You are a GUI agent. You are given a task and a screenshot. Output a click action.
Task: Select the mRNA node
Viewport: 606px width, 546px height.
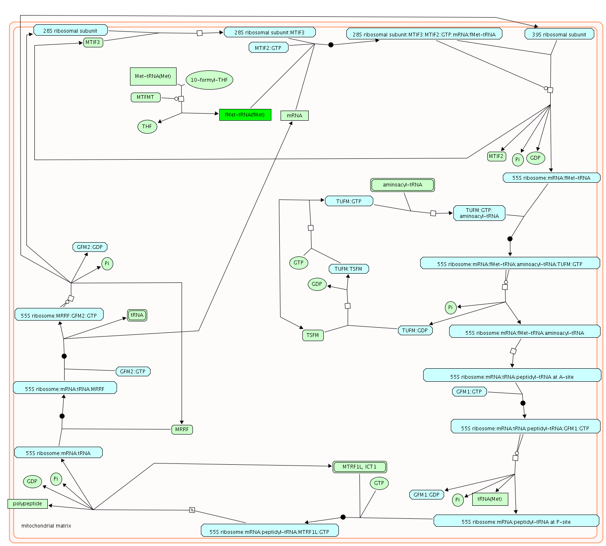pos(294,116)
